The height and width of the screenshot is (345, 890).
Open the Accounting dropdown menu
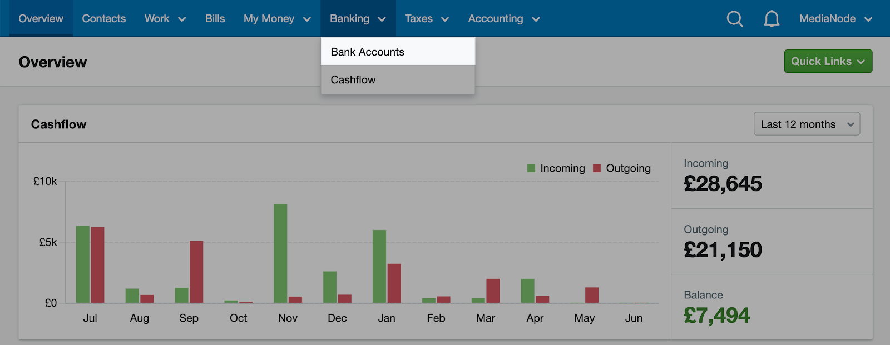(x=504, y=18)
